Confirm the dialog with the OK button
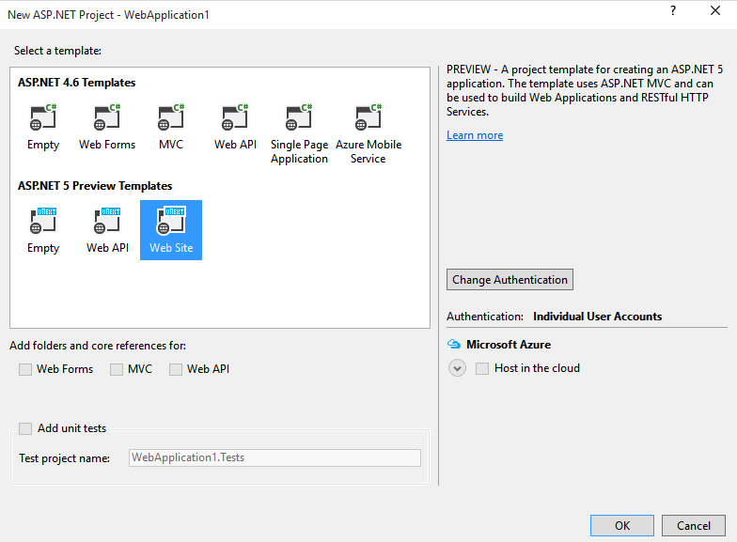Image resolution: width=737 pixels, height=542 pixels. [x=622, y=526]
